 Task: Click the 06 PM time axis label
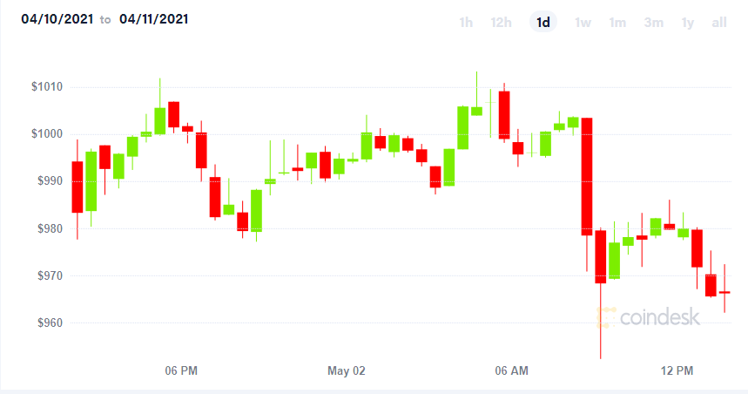(181, 370)
